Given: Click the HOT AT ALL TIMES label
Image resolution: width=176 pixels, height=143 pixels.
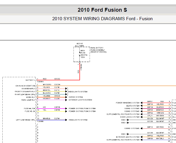Looking at the screenshot, I should point(79,45).
